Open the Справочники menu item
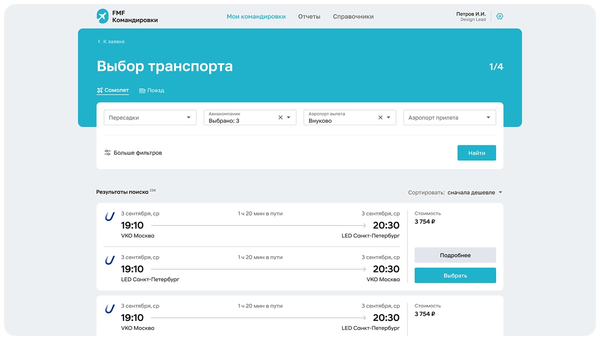This screenshot has width=600, height=340. (x=352, y=16)
